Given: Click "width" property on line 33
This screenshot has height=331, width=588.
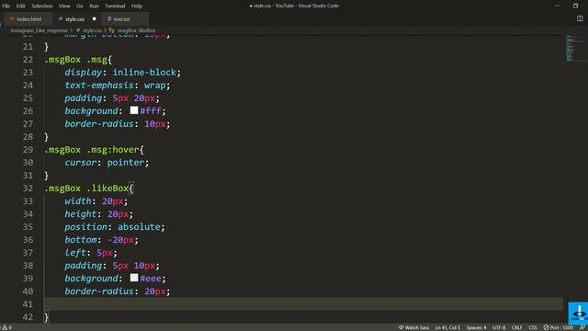Looking at the screenshot, I should (x=77, y=201).
